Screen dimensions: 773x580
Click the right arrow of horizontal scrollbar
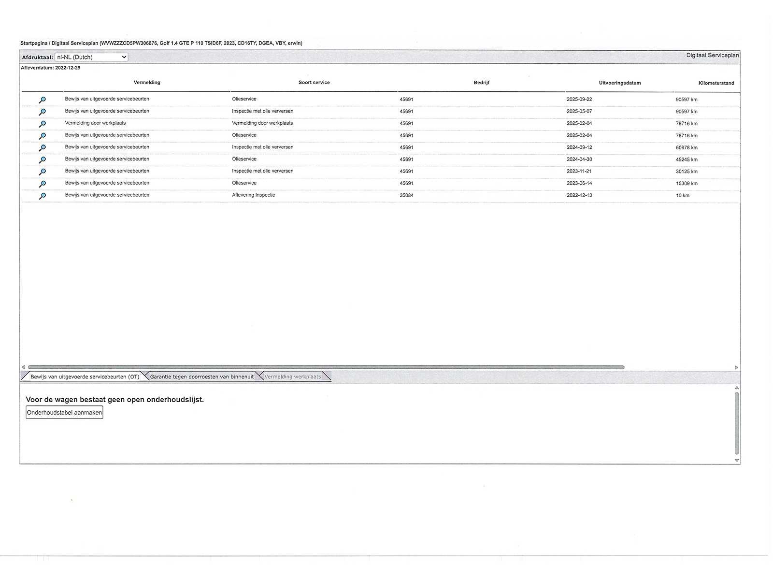click(736, 368)
